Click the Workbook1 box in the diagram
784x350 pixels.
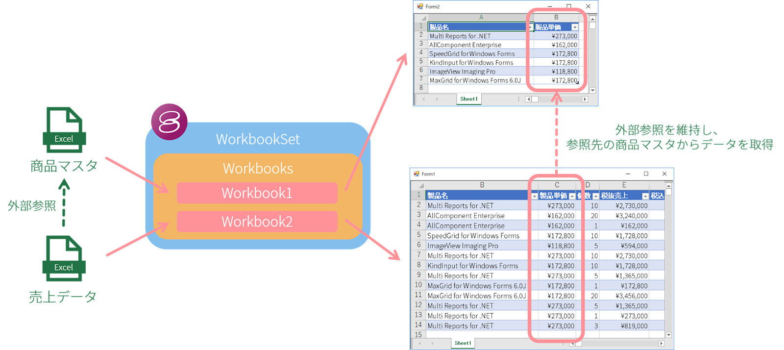257,193
